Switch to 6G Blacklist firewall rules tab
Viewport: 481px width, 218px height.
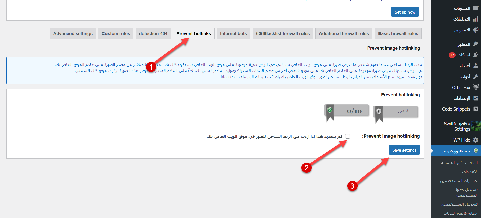point(283,34)
